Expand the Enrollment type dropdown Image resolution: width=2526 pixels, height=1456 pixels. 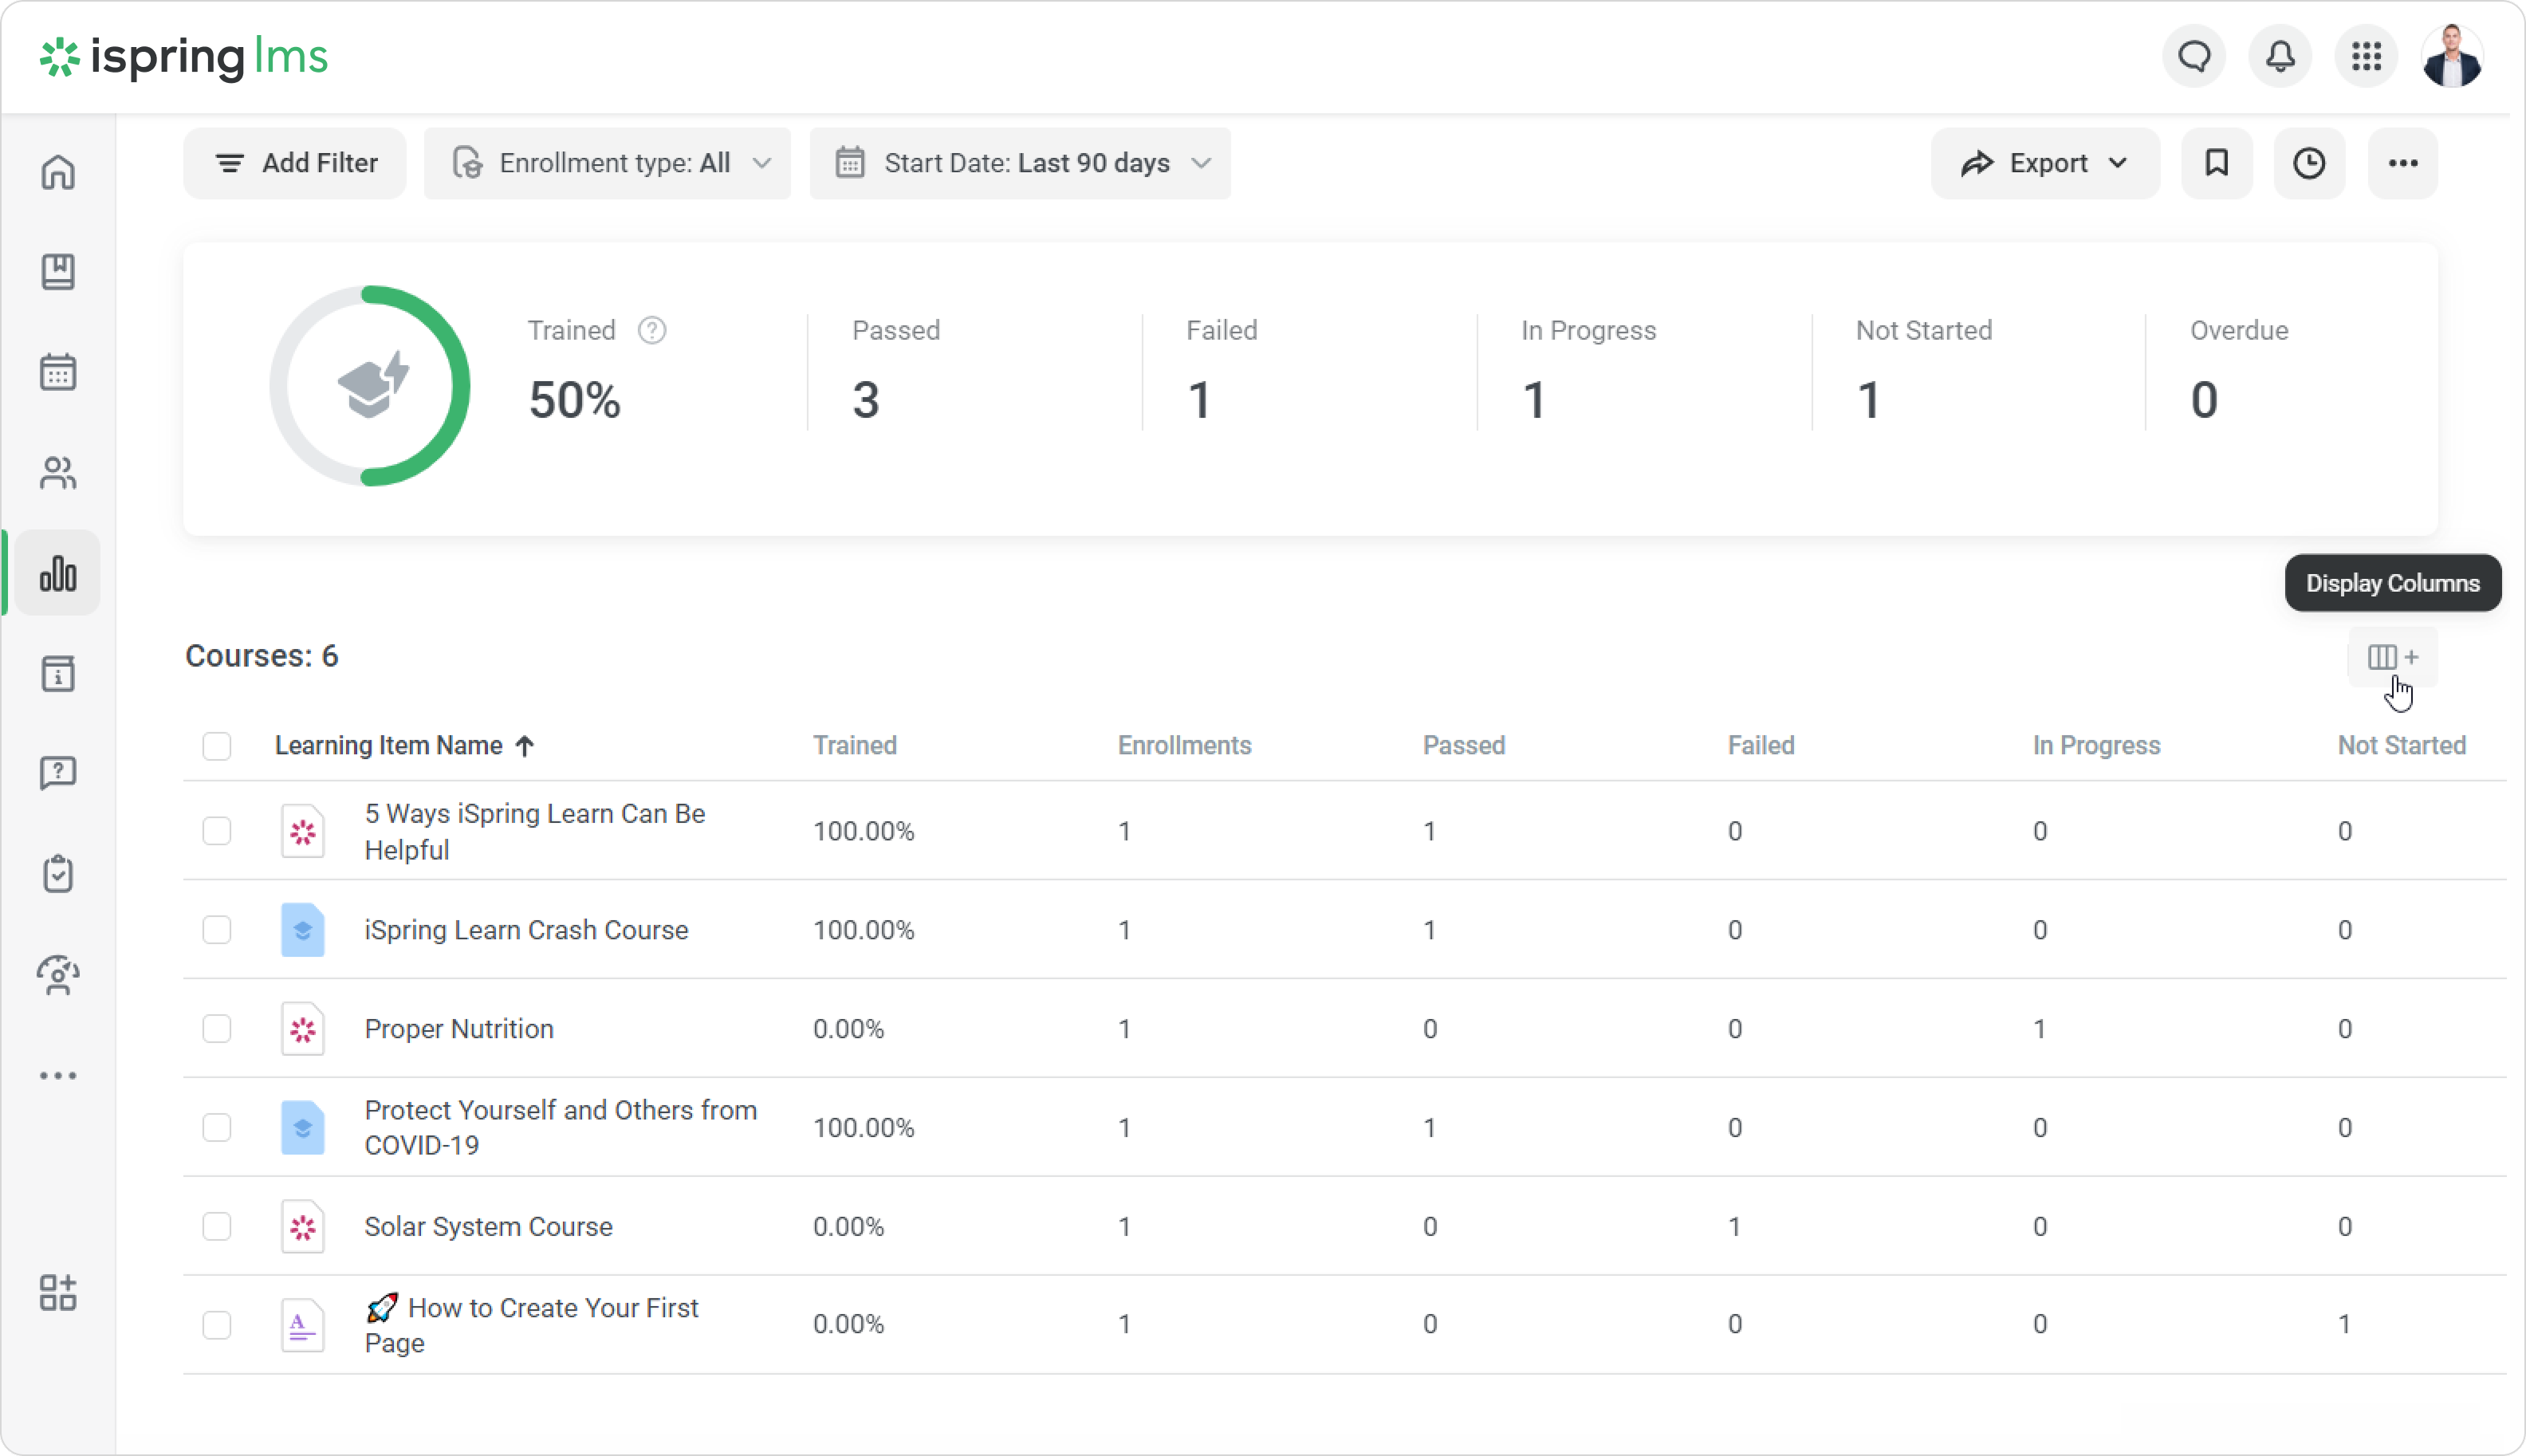point(607,163)
